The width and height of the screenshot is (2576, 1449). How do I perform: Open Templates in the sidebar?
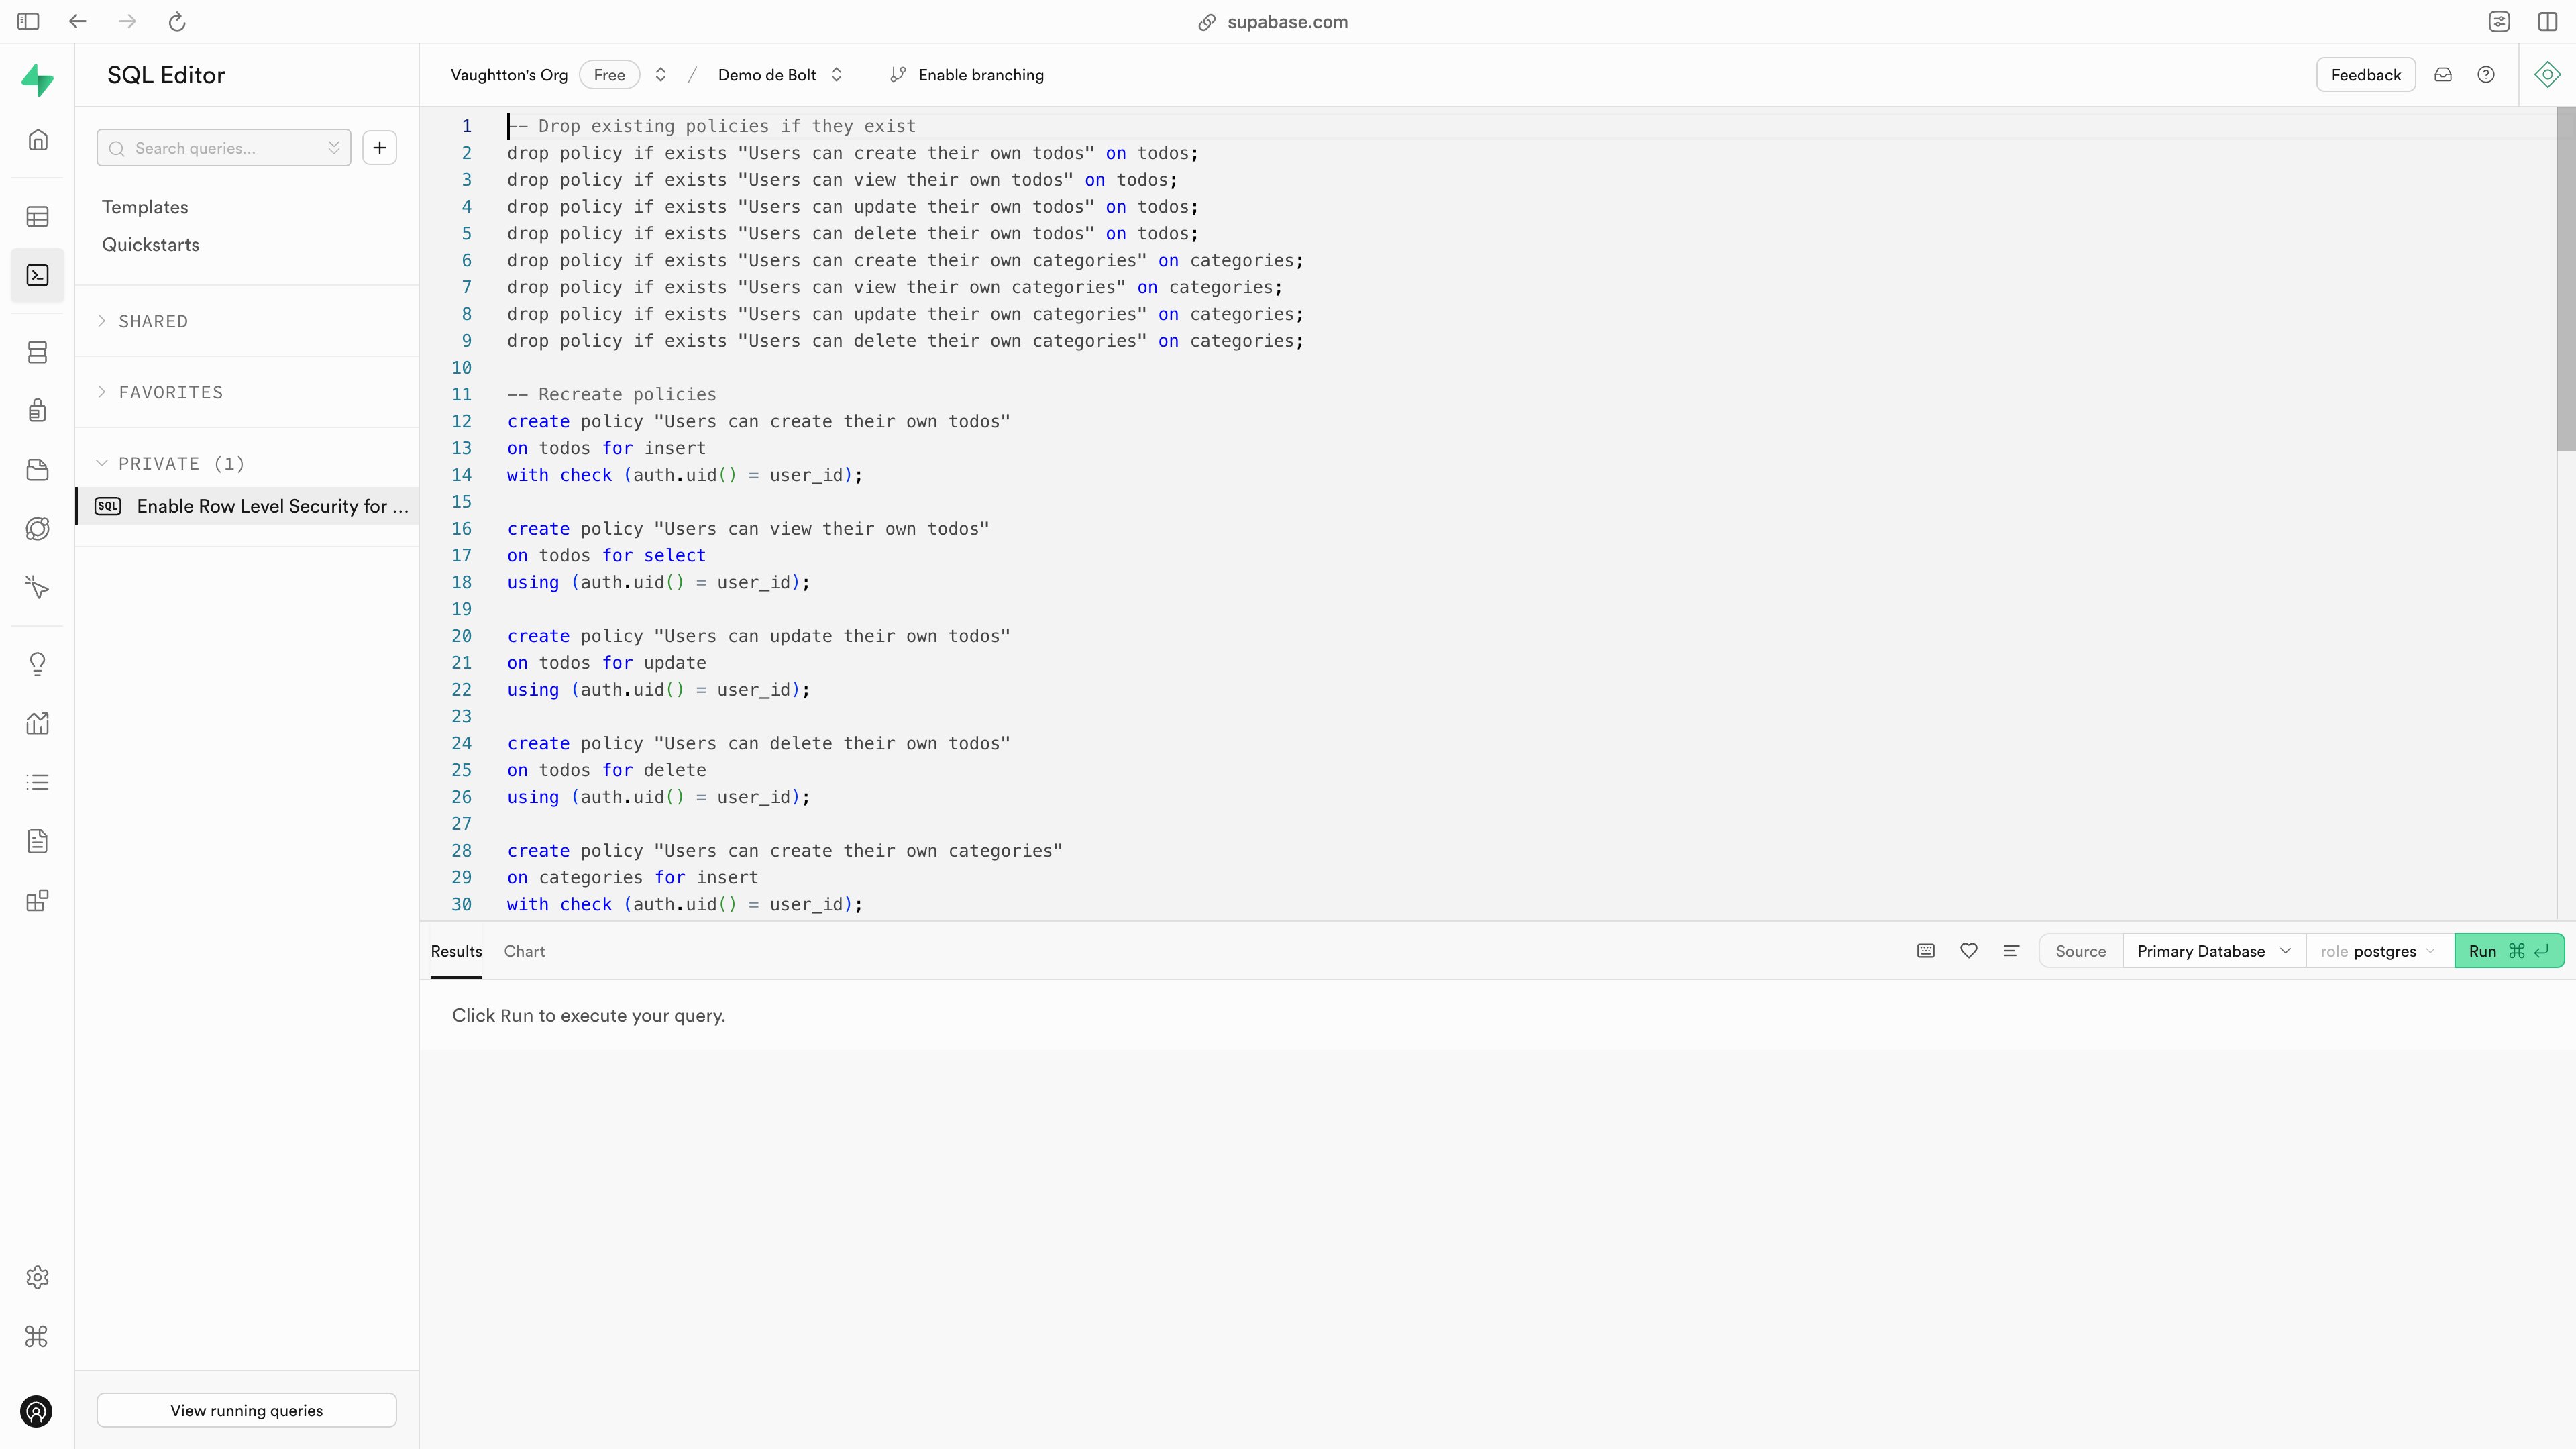145,207
